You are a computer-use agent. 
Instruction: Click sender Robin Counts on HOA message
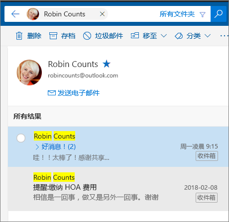[x=54, y=177]
